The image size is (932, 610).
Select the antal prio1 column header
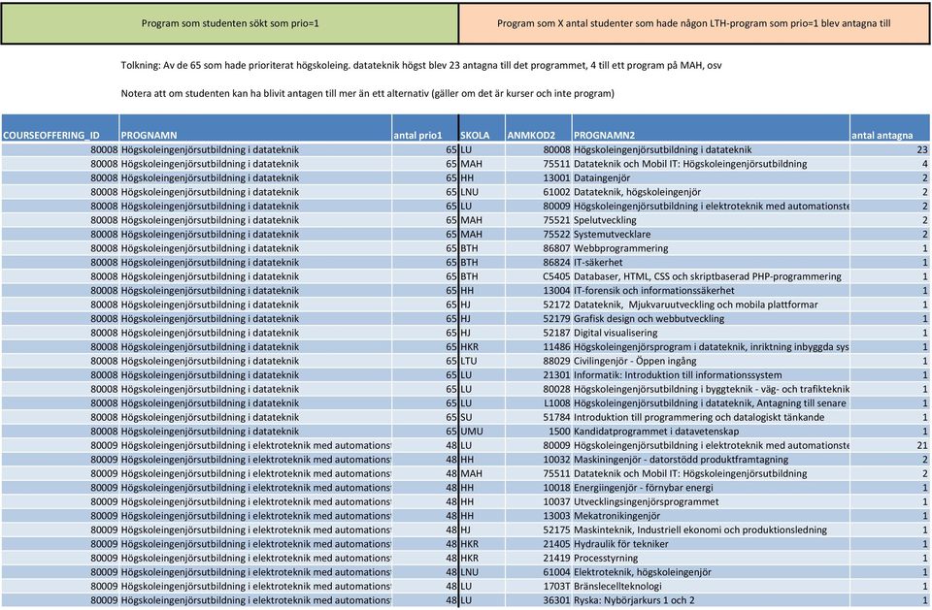[425, 128]
